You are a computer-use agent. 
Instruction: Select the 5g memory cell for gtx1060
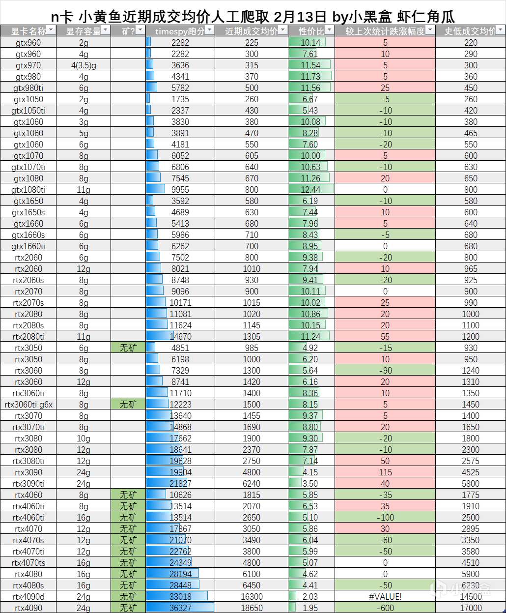pos(84,133)
